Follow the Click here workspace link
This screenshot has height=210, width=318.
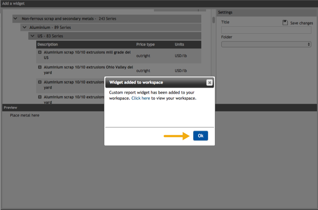pyautogui.click(x=141, y=98)
